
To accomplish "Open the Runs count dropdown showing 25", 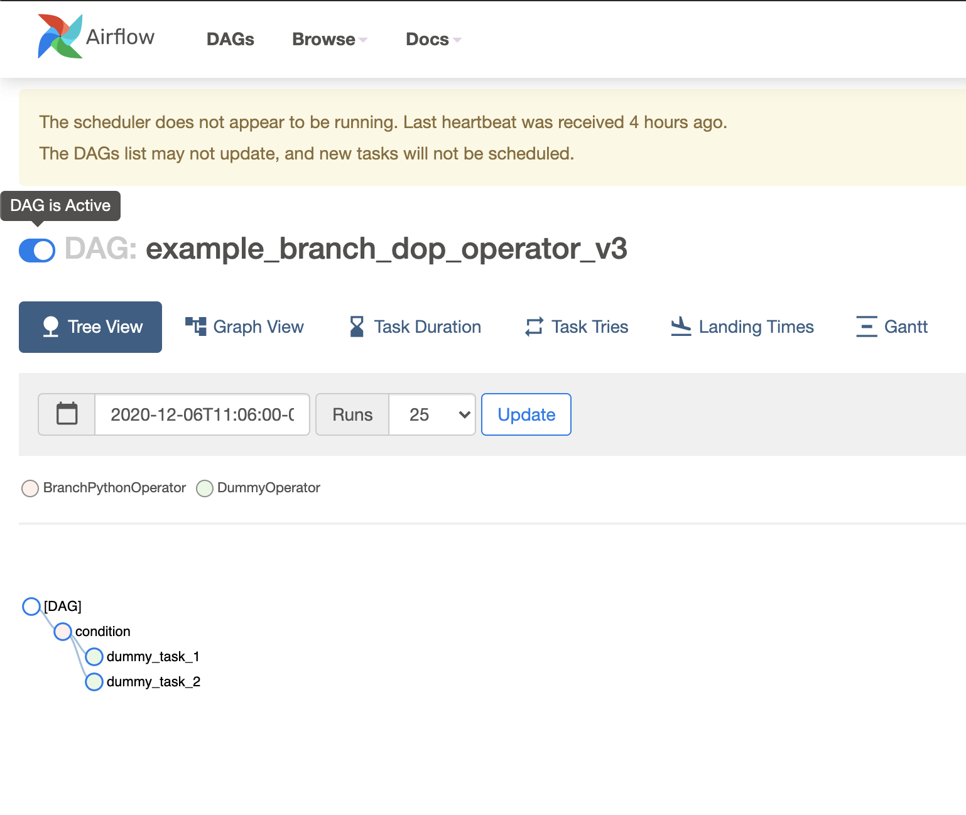I will tap(432, 414).
